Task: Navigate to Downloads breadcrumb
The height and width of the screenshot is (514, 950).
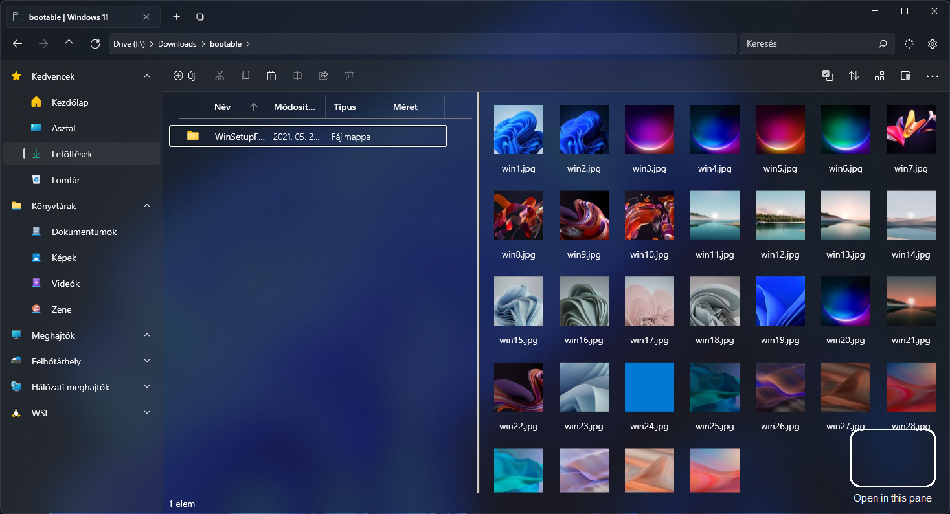Action: [177, 44]
